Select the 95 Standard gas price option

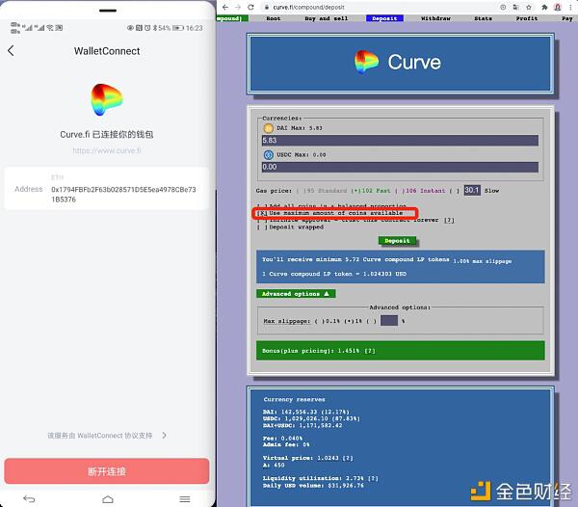click(x=322, y=191)
